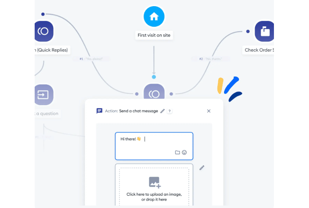Click the home icon trigger node

tap(154, 17)
